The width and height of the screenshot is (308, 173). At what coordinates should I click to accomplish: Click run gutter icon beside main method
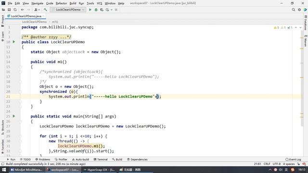14,116
